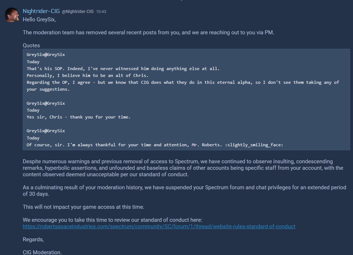Click the ':slightly_smiling_face:' emoji text
The image size is (353, 255).
click(254, 144)
